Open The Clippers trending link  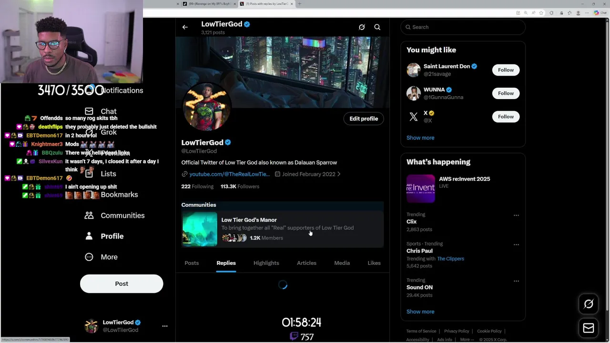click(x=450, y=259)
